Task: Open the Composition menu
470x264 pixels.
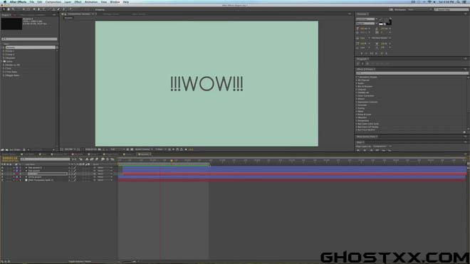Action: [53, 2]
